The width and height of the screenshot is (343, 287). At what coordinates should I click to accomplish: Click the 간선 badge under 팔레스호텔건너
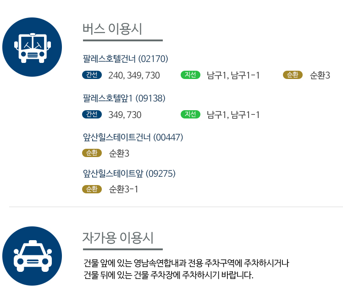click(92, 75)
